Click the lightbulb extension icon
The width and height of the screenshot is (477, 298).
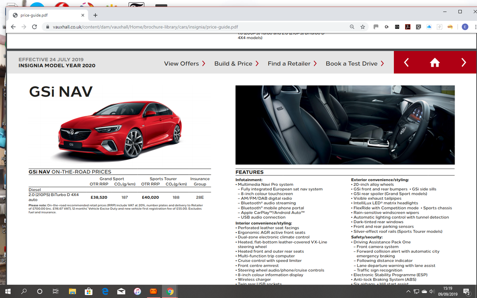[x=418, y=27]
